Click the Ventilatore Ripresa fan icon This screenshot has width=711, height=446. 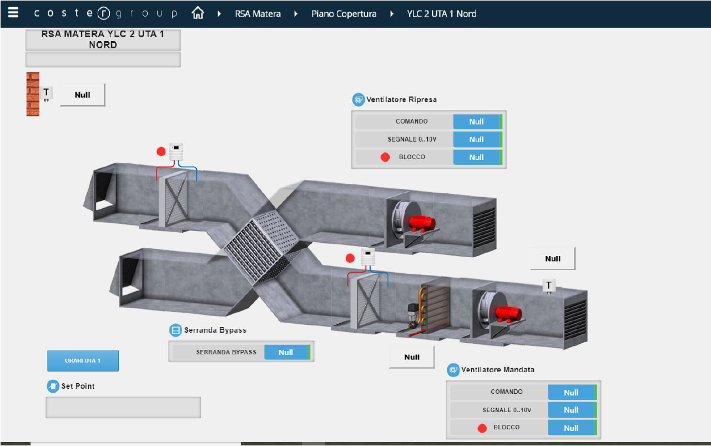point(357,99)
